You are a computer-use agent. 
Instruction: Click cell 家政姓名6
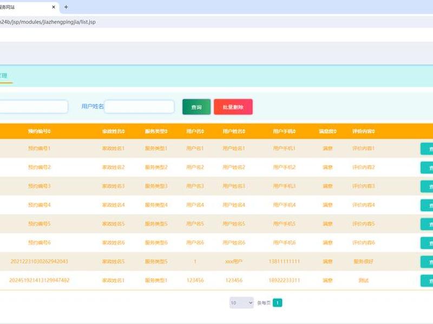(114, 242)
